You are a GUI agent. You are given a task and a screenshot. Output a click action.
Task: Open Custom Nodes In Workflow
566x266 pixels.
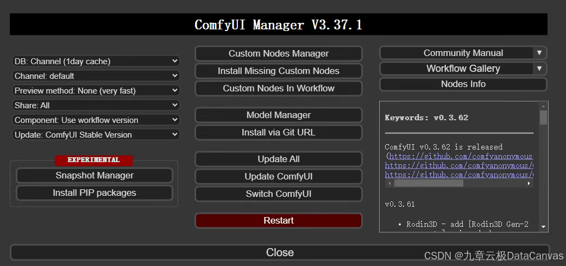[x=278, y=88]
